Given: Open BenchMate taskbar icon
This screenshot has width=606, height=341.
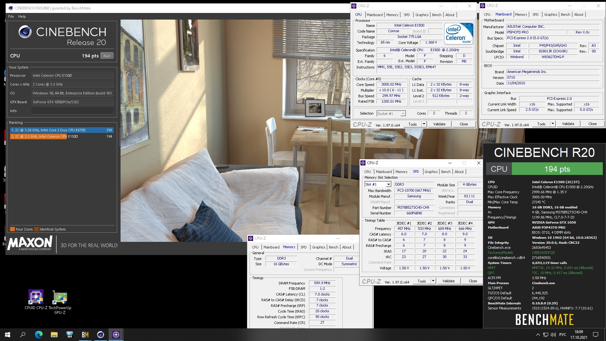Looking at the screenshot, I should 85,335.
